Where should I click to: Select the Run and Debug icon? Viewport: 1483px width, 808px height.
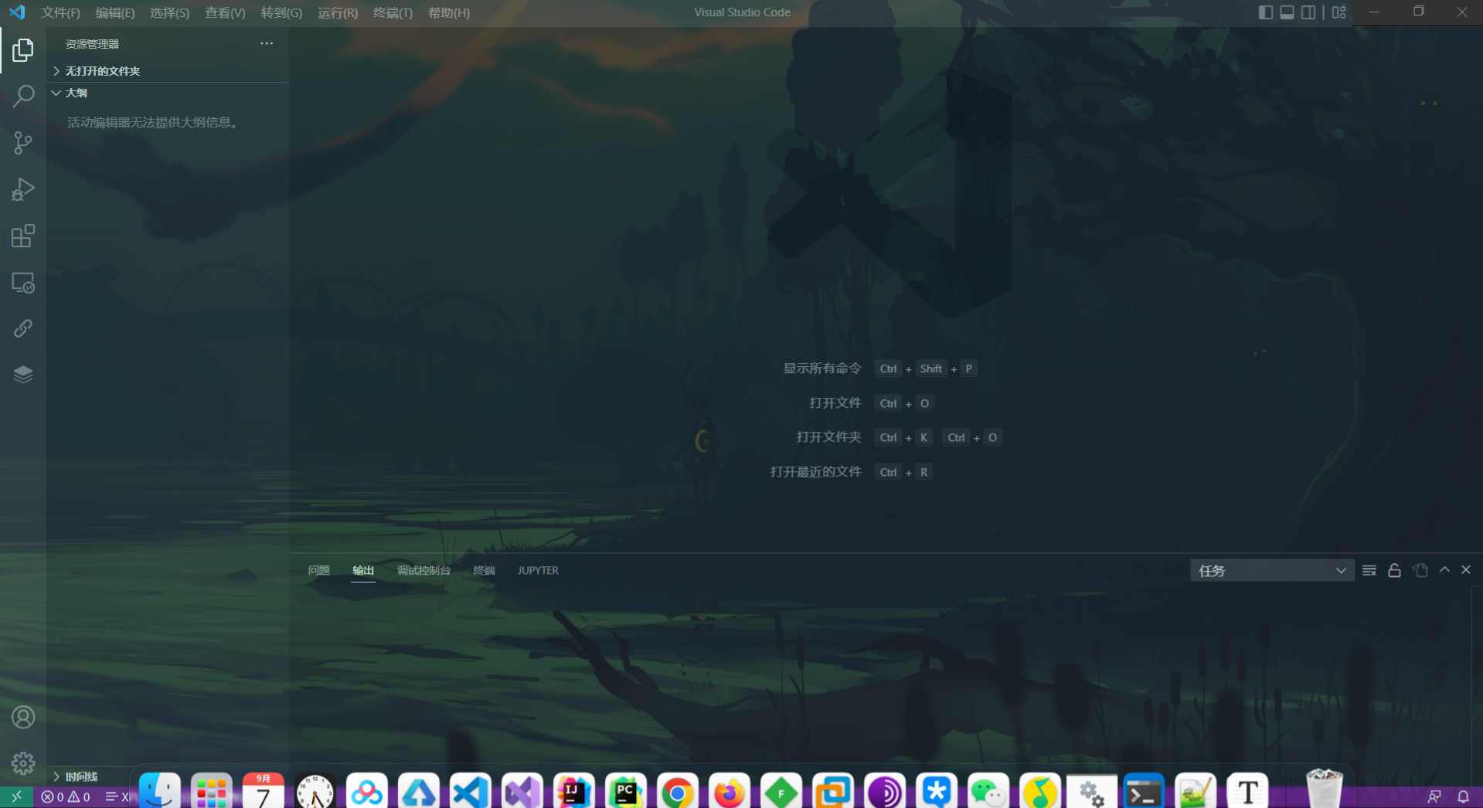click(23, 189)
